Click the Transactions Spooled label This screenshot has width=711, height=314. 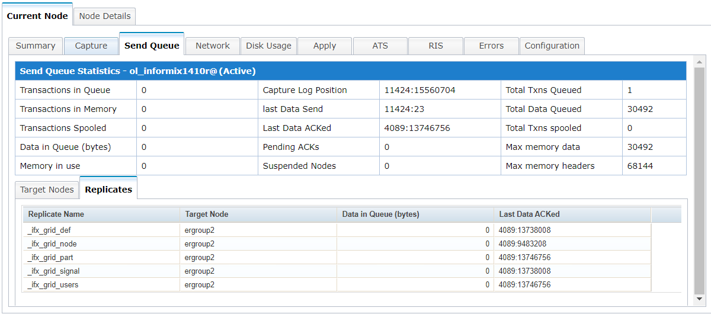[x=63, y=128]
